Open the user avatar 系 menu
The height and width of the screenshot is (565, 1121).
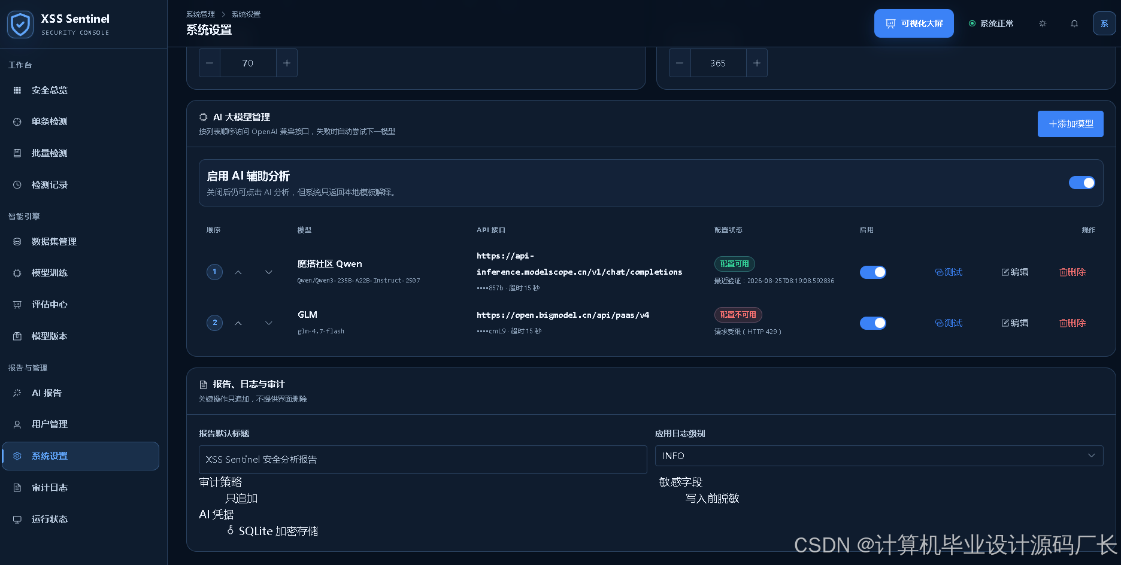[x=1104, y=23]
